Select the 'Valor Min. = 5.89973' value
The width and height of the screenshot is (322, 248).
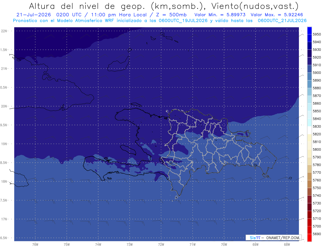(220, 15)
